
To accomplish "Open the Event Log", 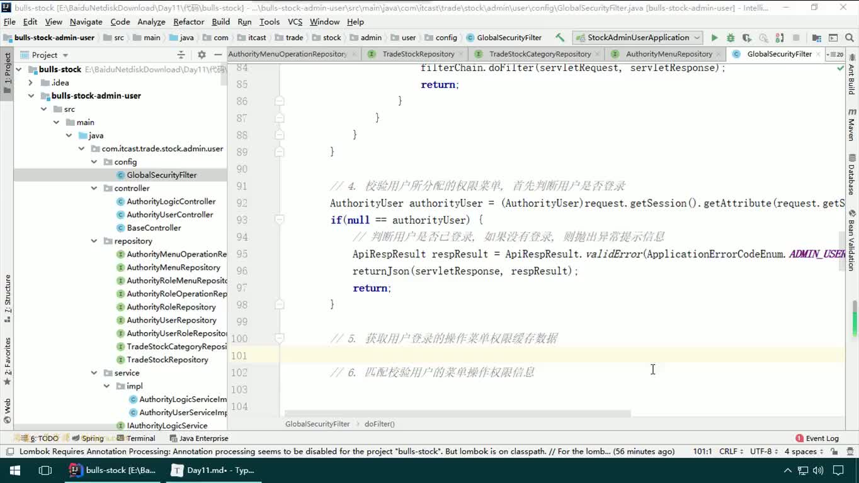I will (817, 438).
